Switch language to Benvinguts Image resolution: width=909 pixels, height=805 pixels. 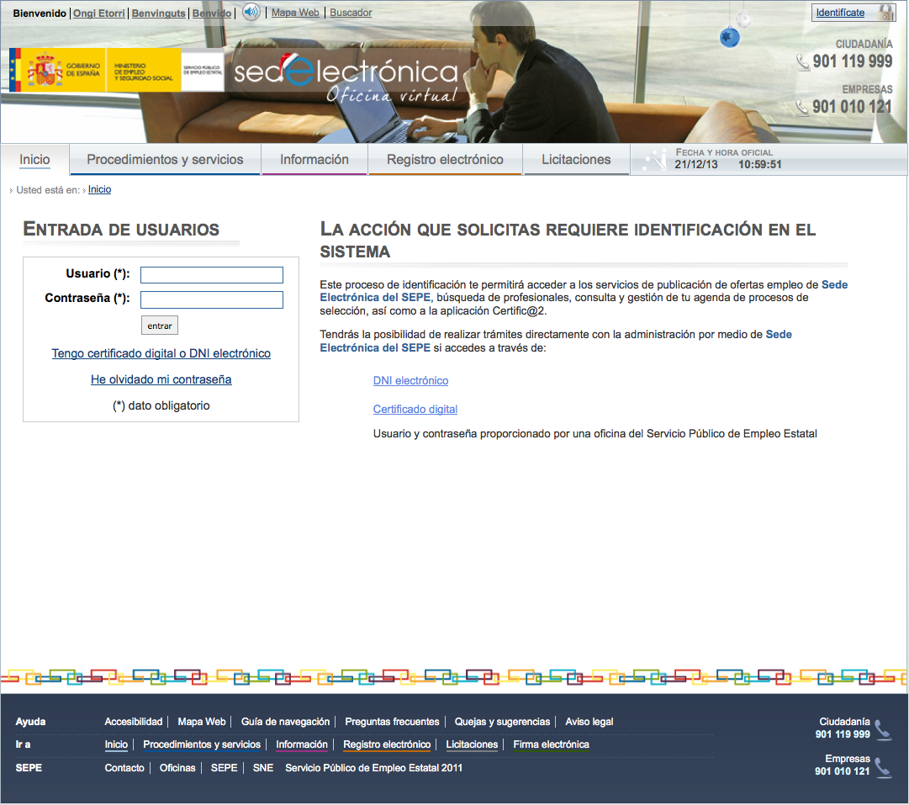pos(159,13)
